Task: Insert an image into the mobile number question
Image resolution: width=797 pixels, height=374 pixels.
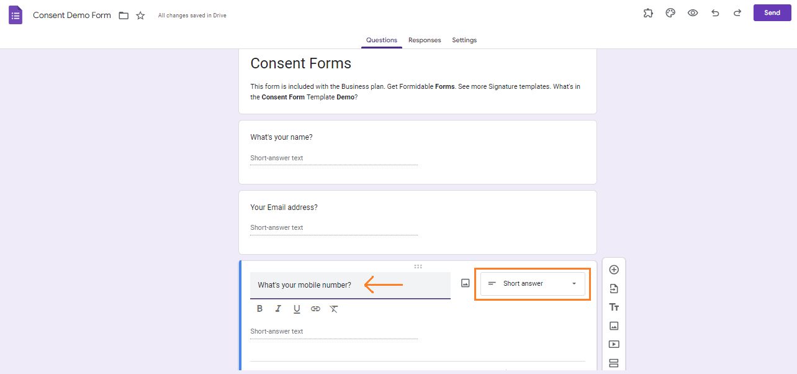Action: pos(465,282)
